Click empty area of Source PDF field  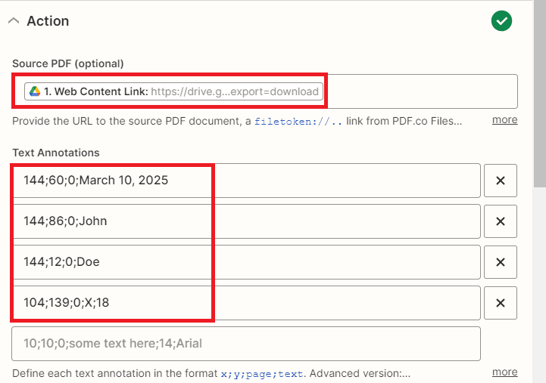click(x=420, y=91)
